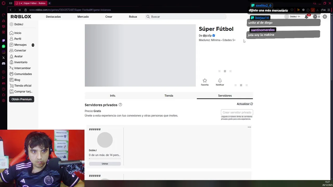
Task: Open Roblox notifications bell
Action: pos(306,17)
